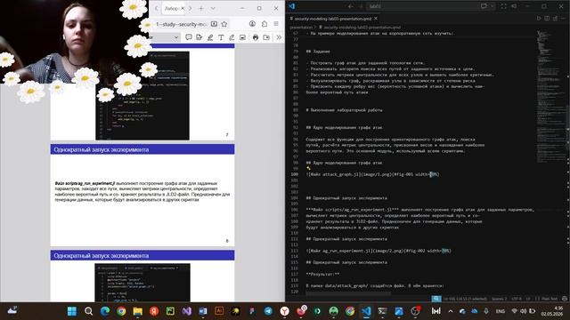Open the browser extensions puzzle icon
Screen dimensions: 570x320
(x=265, y=24)
